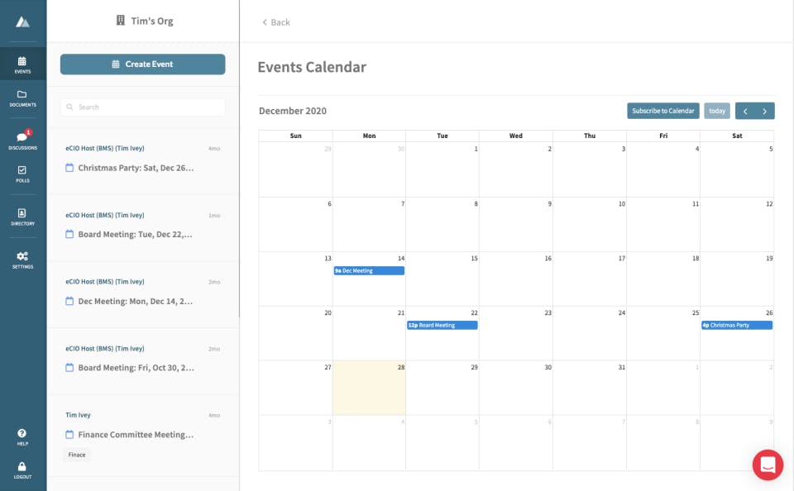Open Christmas Party event in the list
This screenshot has width=794, height=491.
click(136, 168)
